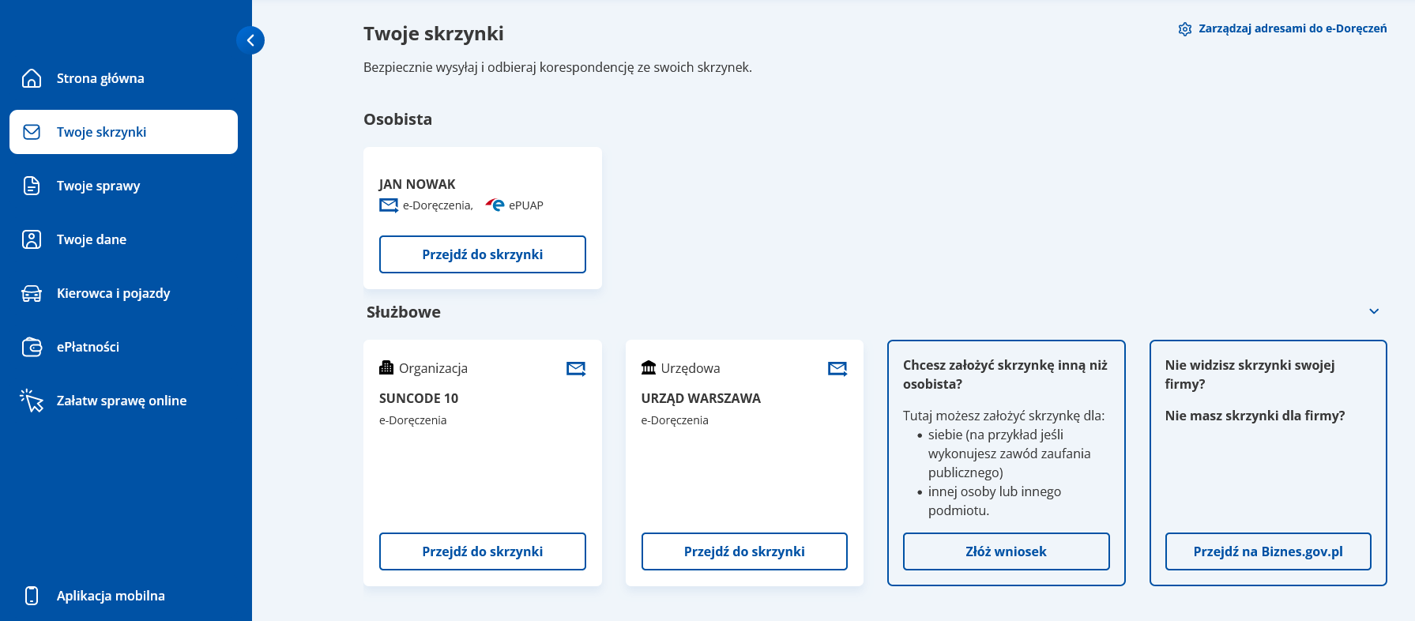Click the cursor icon beside Załatw sprawę online

[x=32, y=401]
